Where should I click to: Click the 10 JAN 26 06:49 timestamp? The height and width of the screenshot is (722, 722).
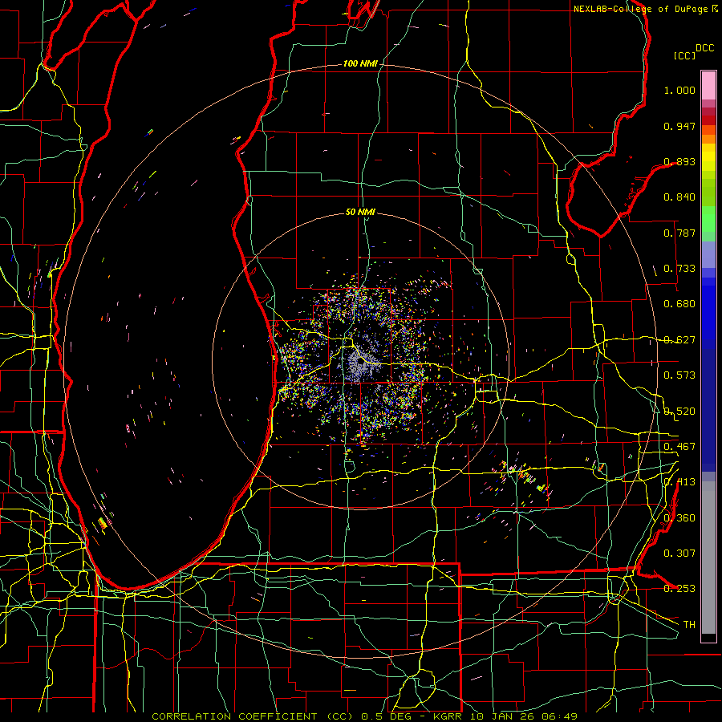(522, 716)
